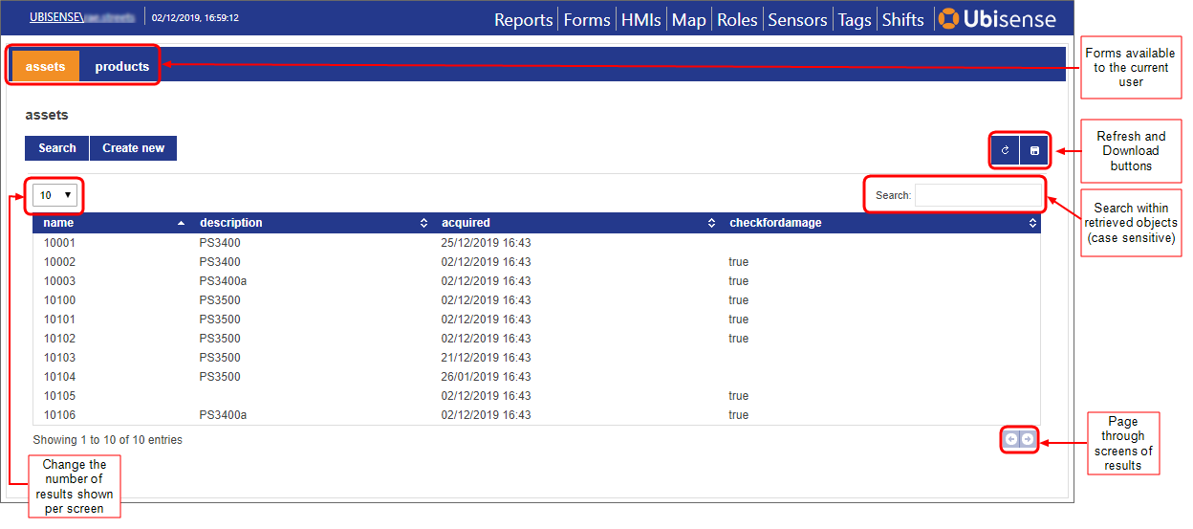Open the Shifts menu

(902, 19)
